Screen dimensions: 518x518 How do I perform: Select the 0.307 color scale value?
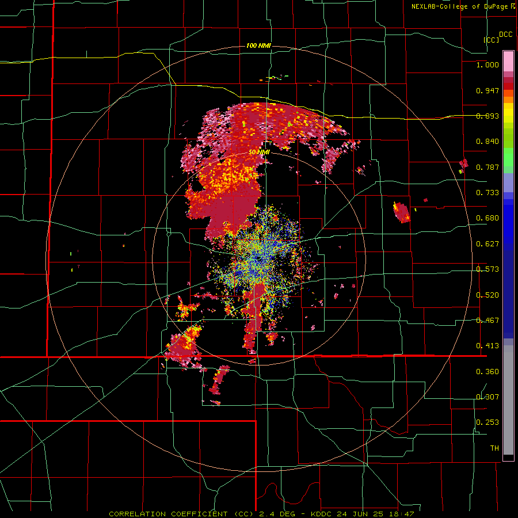tap(487, 397)
